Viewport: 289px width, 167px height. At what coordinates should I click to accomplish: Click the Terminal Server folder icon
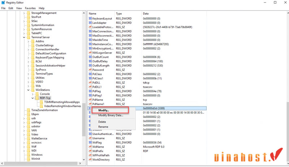click(x=29, y=37)
